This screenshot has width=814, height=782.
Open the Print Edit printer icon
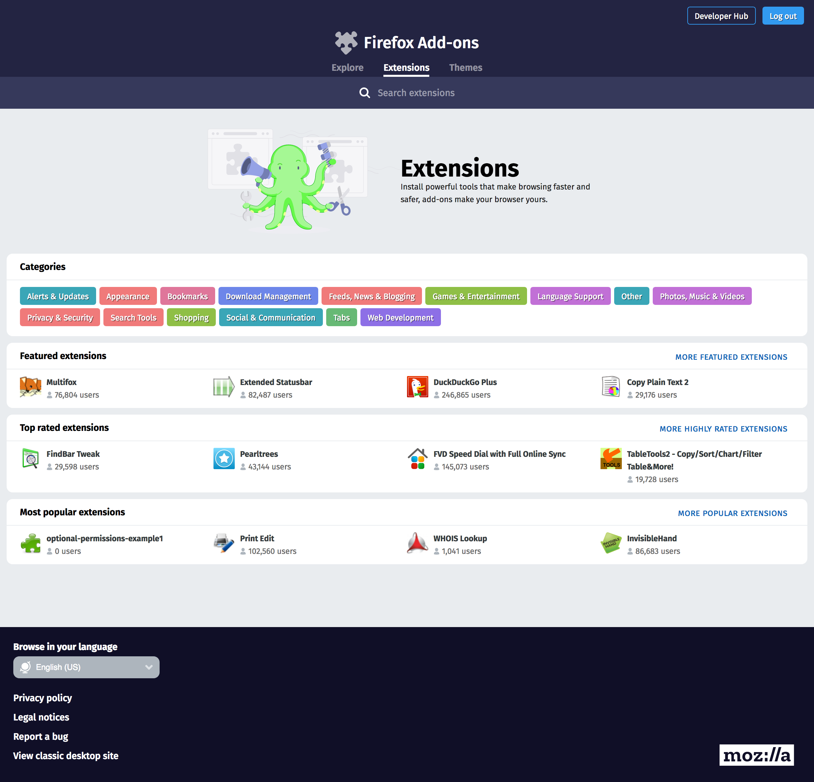click(x=224, y=543)
